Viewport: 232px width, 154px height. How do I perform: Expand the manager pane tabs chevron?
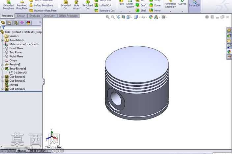pos(40,22)
